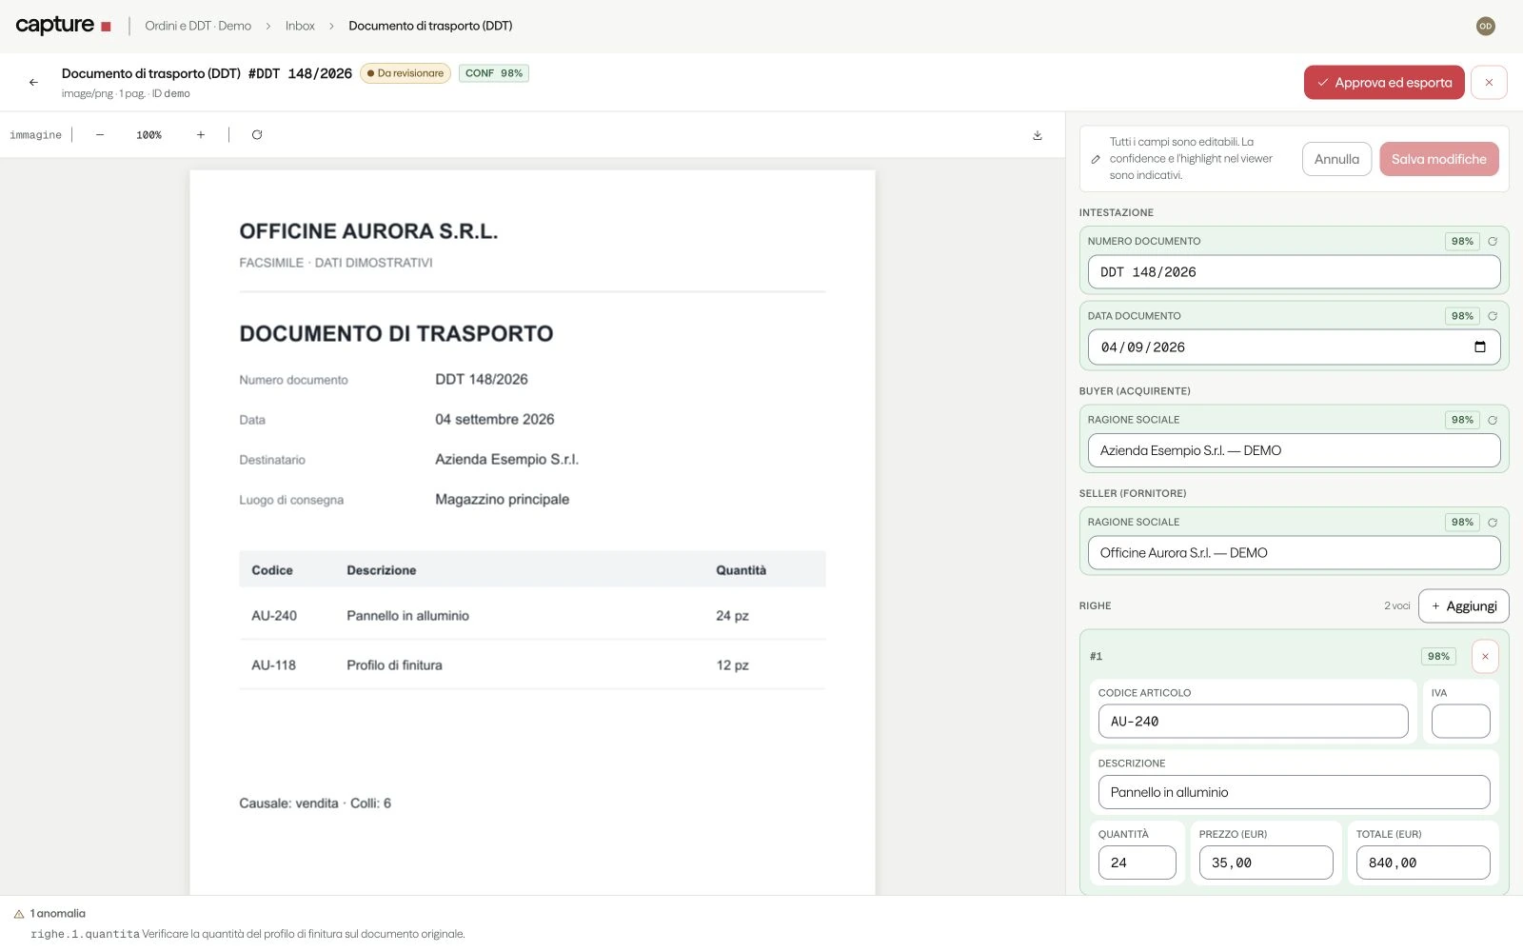
Task: Click Profilo di finitura in the document
Action: 394,665
